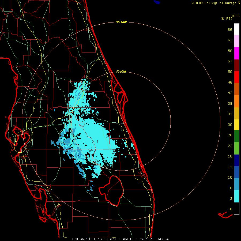The height and width of the screenshot is (241, 241).
Task: Click the dark orange 42 kft legend swatch
Action: pyautogui.click(x=236, y=89)
